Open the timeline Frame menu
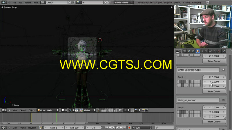Image resolution: width=232 pixels, height=130 pixels. pyautogui.click(x=23, y=128)
